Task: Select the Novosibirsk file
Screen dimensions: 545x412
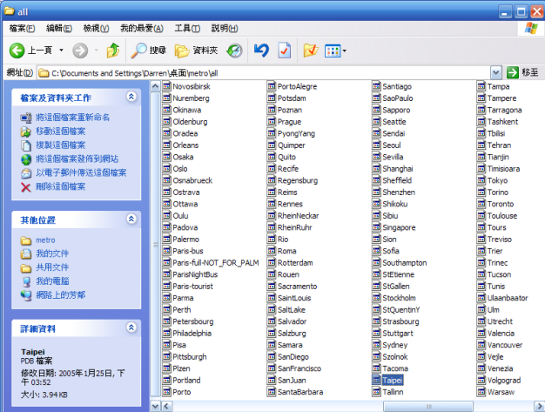Action: [186, 86]
